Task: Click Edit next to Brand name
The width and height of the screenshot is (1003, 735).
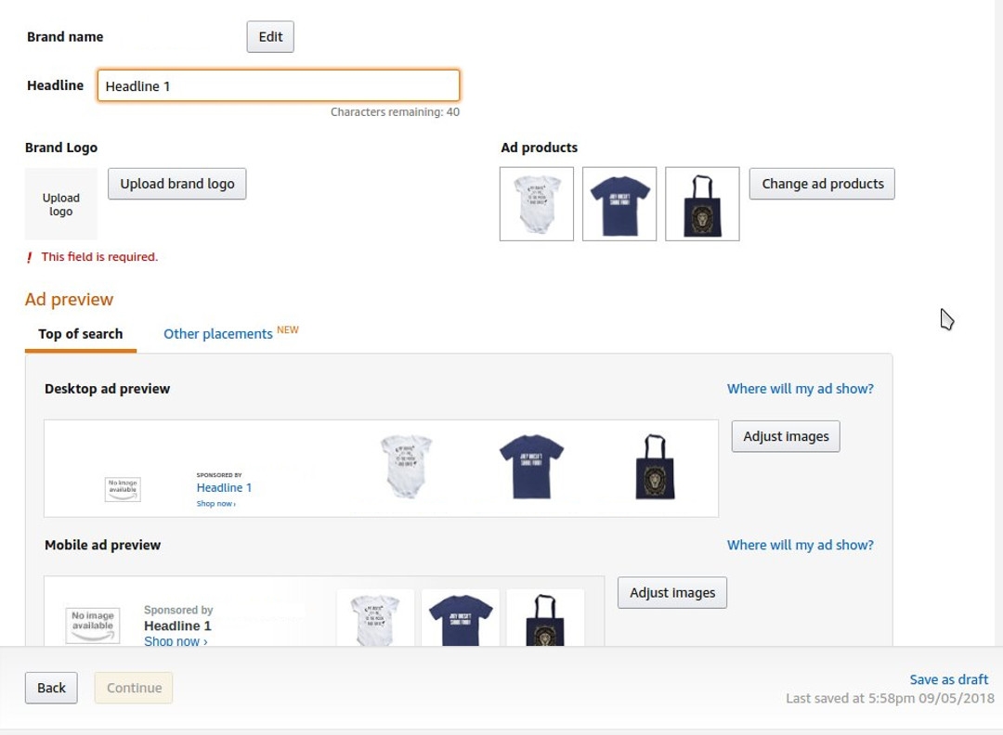Action: point(269,36)
